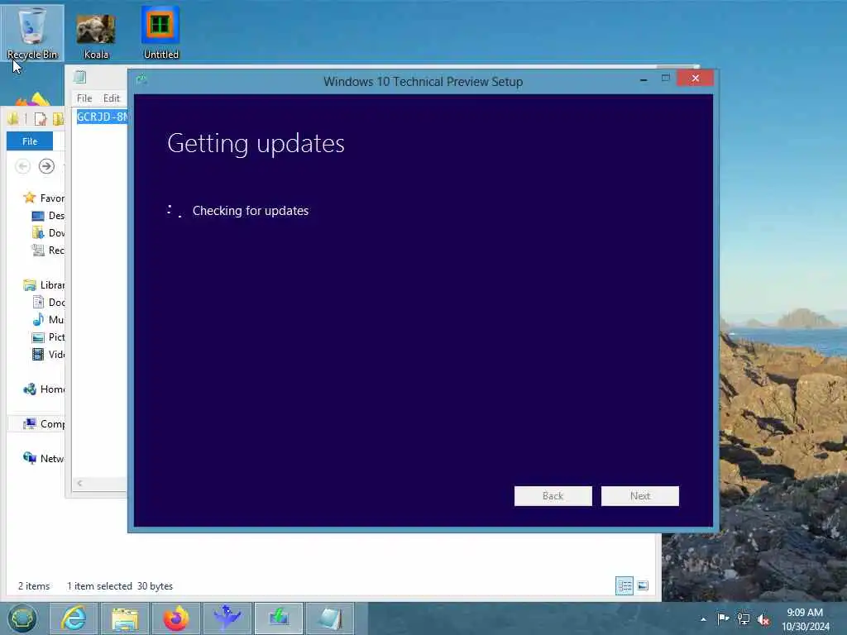Select Network in Explorer sidebar
The image size is (847, 635).
pyautogui.click(x=45, y=458)
